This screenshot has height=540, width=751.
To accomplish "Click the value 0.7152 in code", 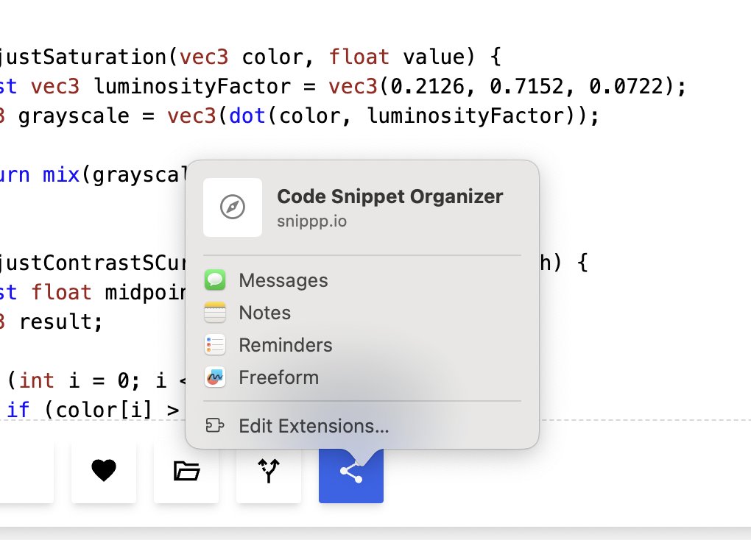I will coord(527,87).
